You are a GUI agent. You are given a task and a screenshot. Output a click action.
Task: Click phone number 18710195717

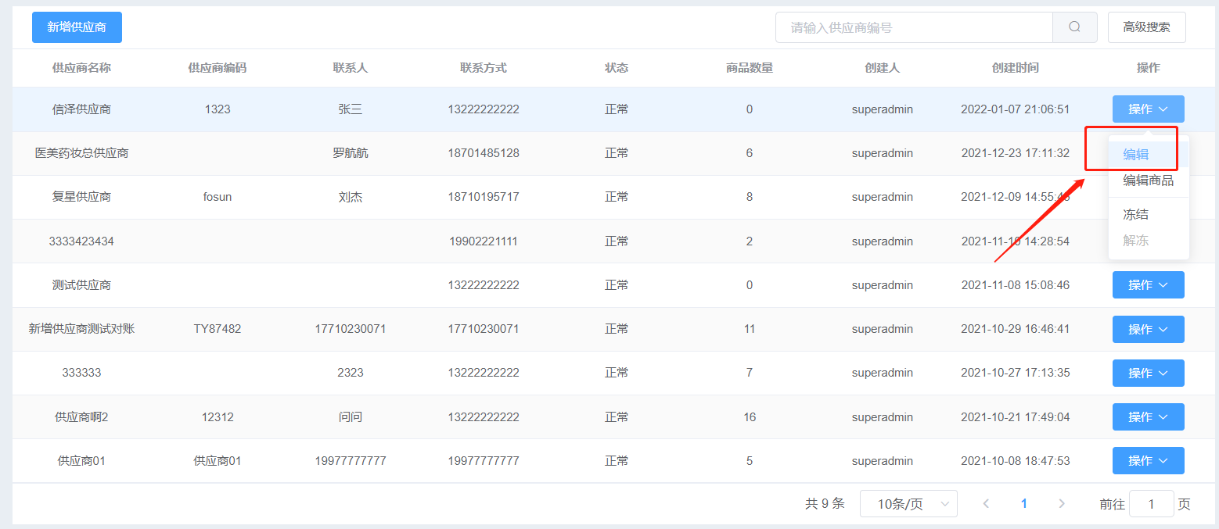point(484,197)
